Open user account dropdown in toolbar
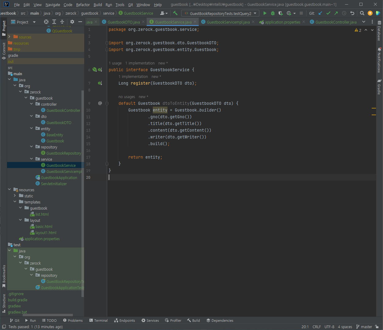 (164, 13)
